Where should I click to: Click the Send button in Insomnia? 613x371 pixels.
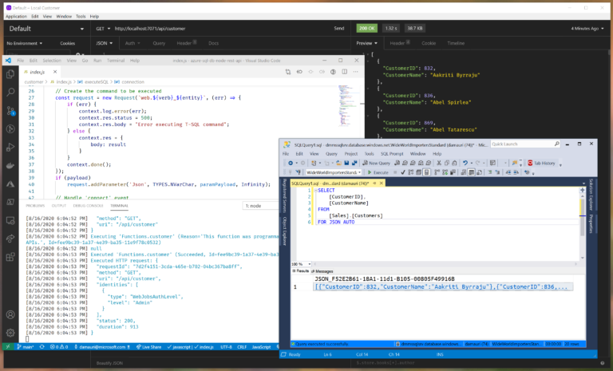coord(339,29)
